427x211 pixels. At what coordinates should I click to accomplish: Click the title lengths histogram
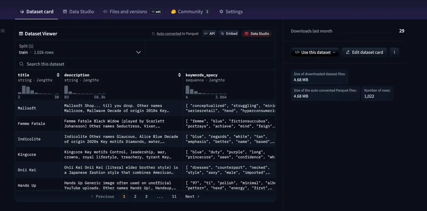coord(38,90)
